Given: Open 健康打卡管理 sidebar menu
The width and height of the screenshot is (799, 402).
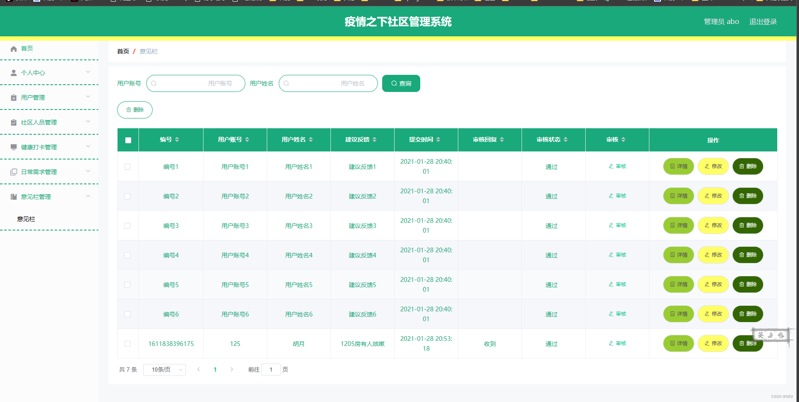Looking at the screenshot, I should [x=49, y=147].
